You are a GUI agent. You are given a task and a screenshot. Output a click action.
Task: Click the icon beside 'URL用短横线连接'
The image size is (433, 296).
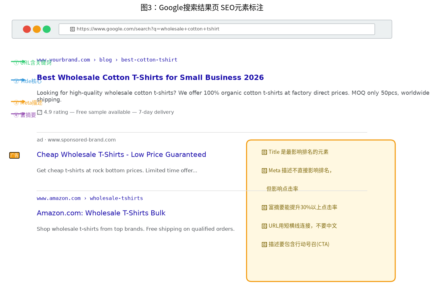tap(264, 226)
